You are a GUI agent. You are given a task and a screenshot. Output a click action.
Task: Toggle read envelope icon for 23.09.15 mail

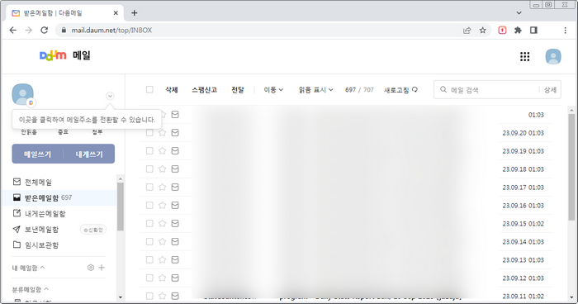coord(175,223)
